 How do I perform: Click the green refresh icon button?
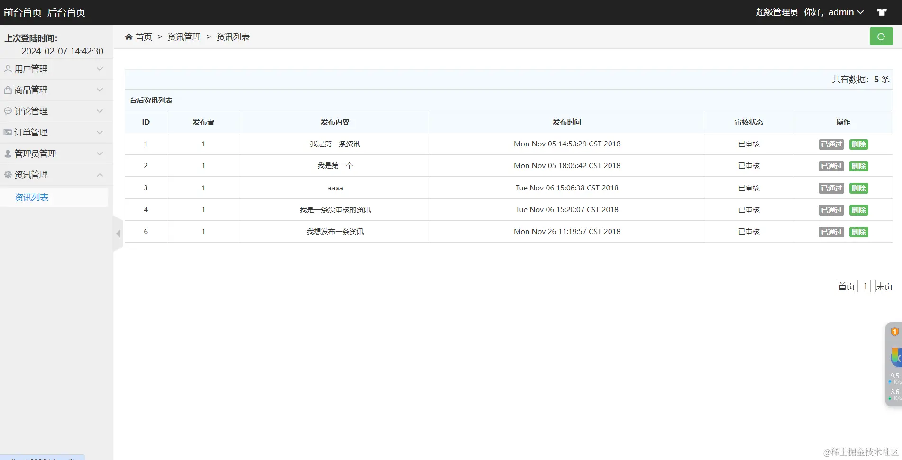(881, 36)
